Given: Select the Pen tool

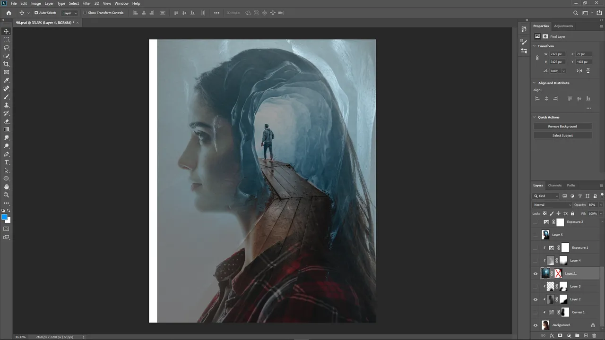Looking at the screenshot, I should click(7, 154).
